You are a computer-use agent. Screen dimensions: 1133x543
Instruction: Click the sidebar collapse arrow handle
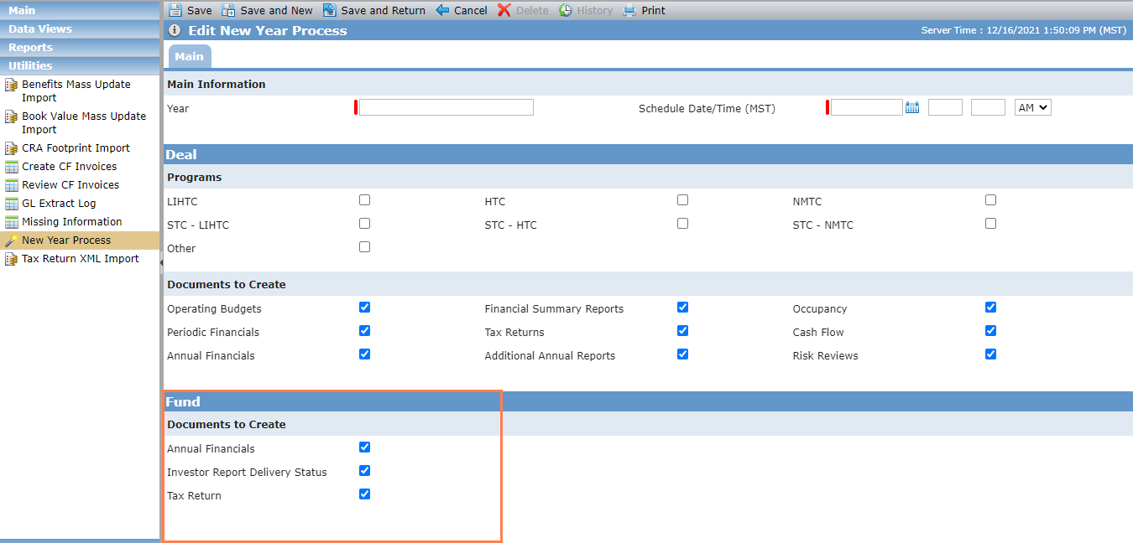161,261
